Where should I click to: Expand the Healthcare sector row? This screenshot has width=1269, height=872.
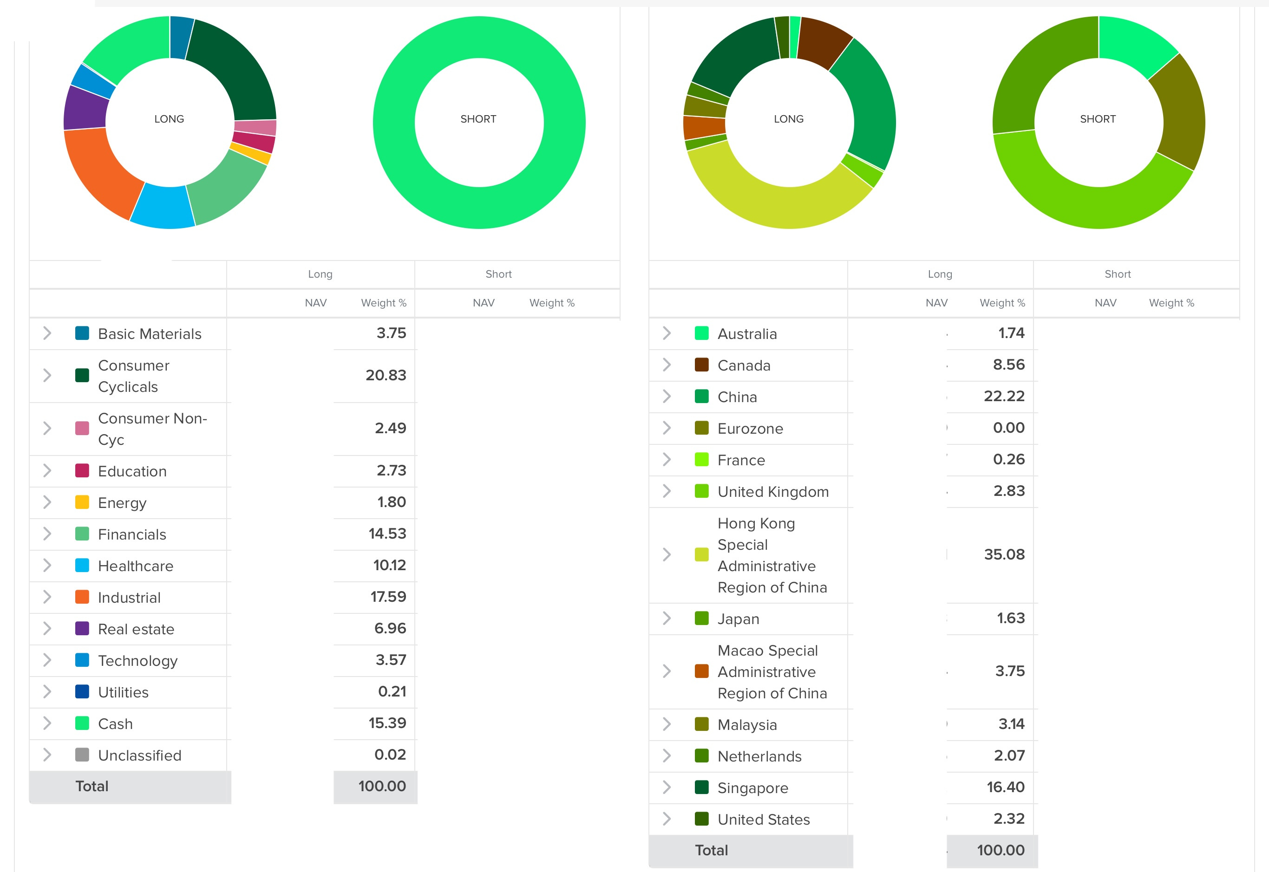click(47, 566)
